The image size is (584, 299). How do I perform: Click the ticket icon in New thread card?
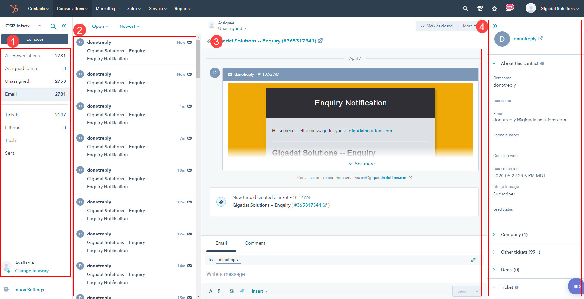pyautogui.click(x=221, y=202)
